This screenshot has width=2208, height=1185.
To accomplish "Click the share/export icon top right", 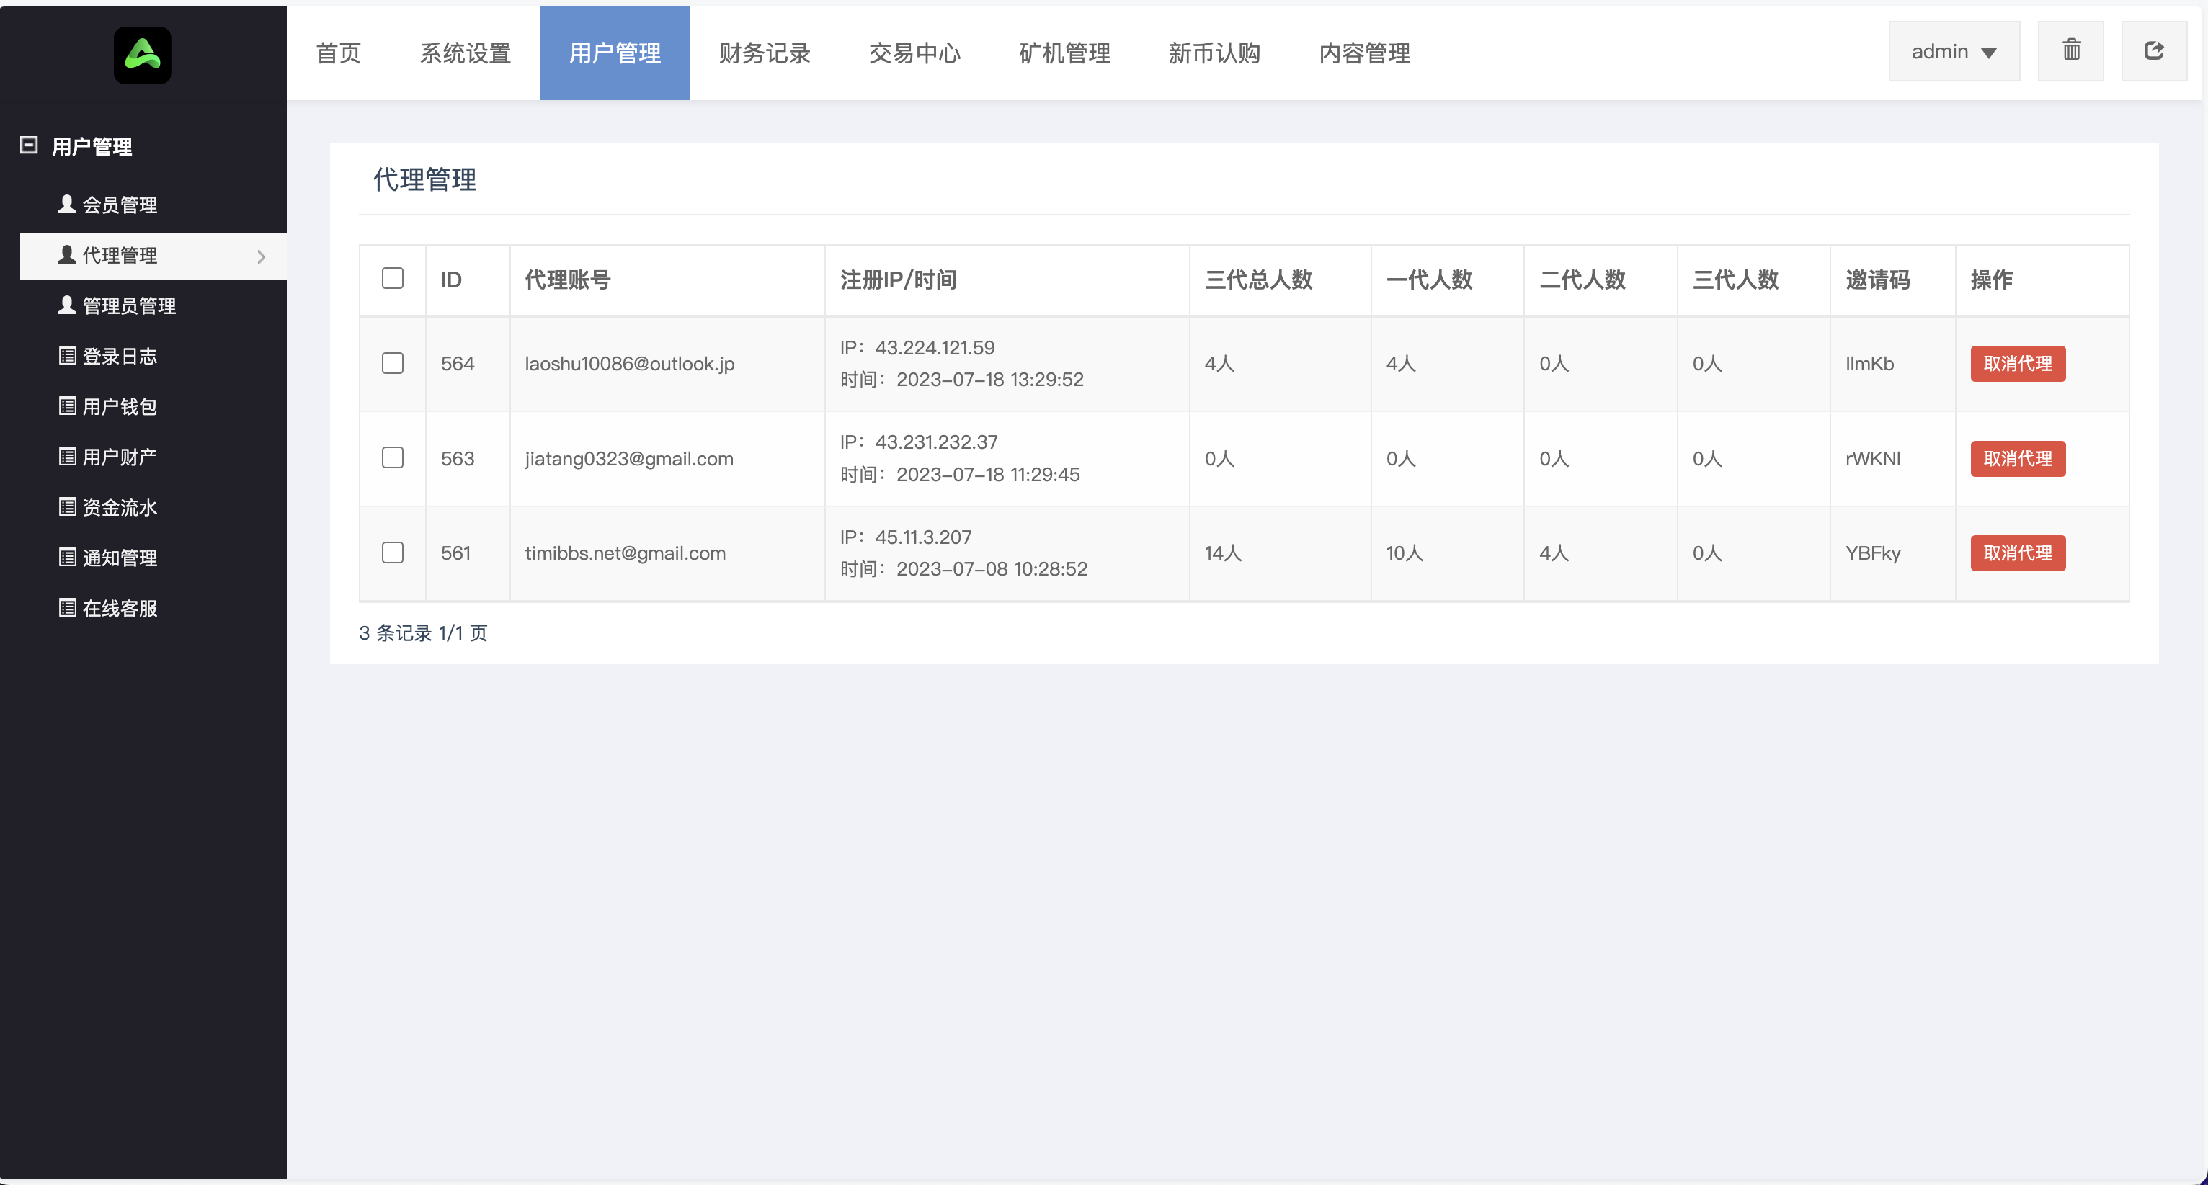I will (2155, 50).
